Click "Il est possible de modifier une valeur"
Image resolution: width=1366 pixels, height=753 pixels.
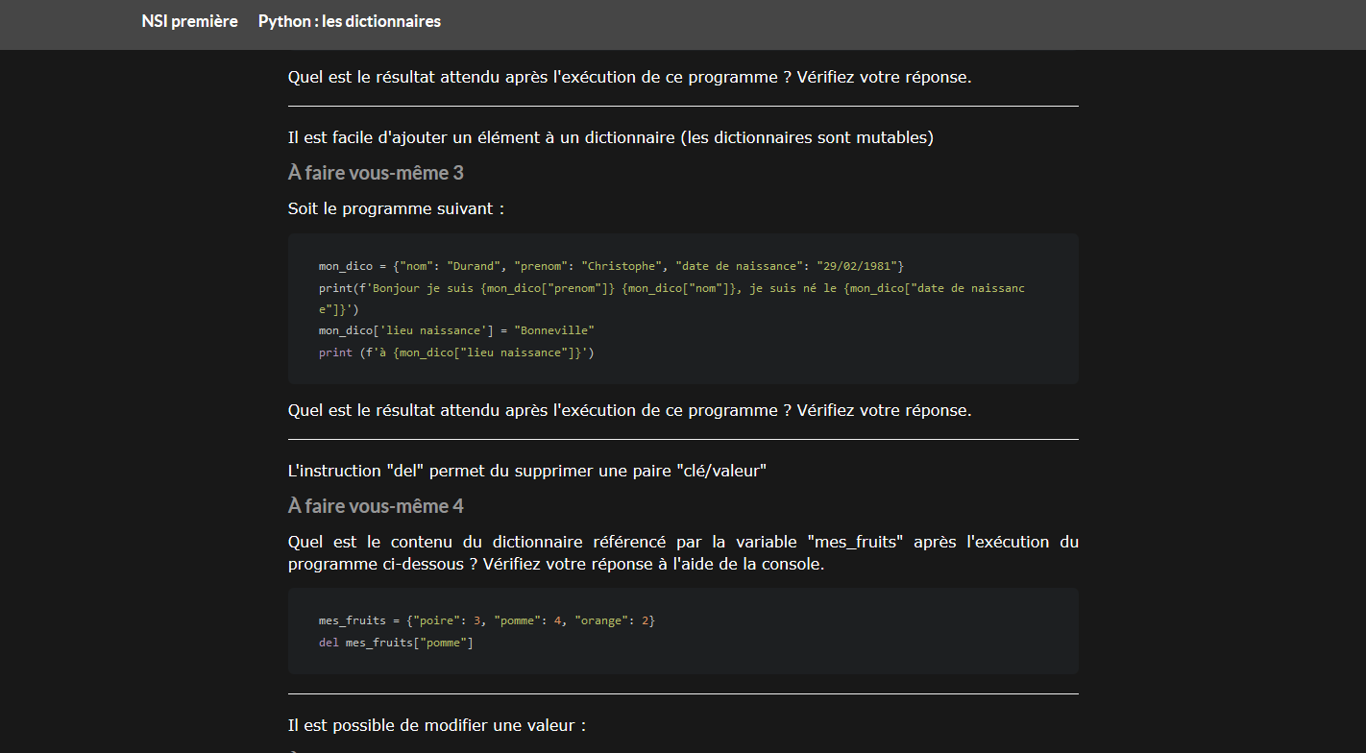pyautogui.click(x=437, y=725)
